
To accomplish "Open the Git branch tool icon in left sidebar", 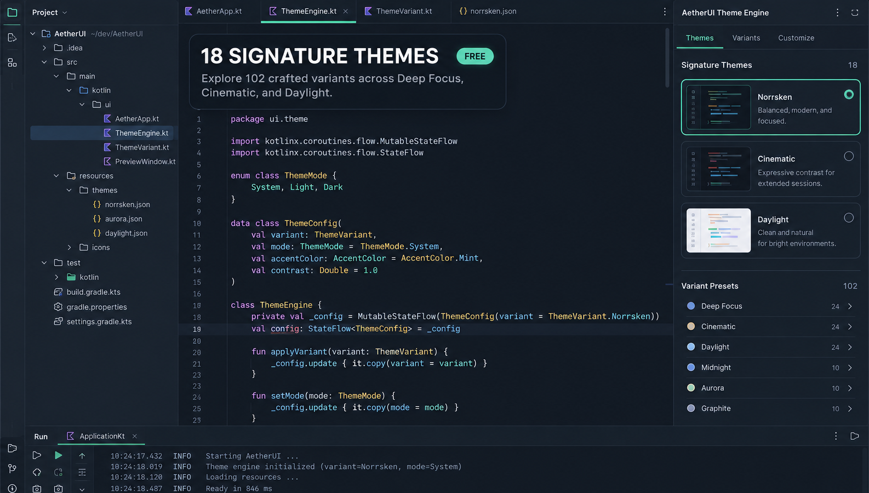I will click(x=12, y=468).
